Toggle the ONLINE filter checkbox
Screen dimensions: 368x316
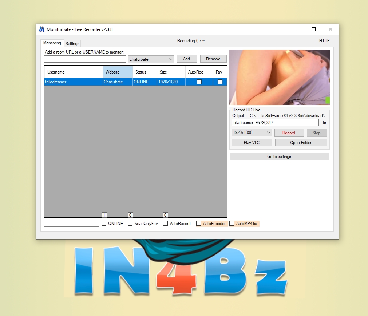[104, 223]
